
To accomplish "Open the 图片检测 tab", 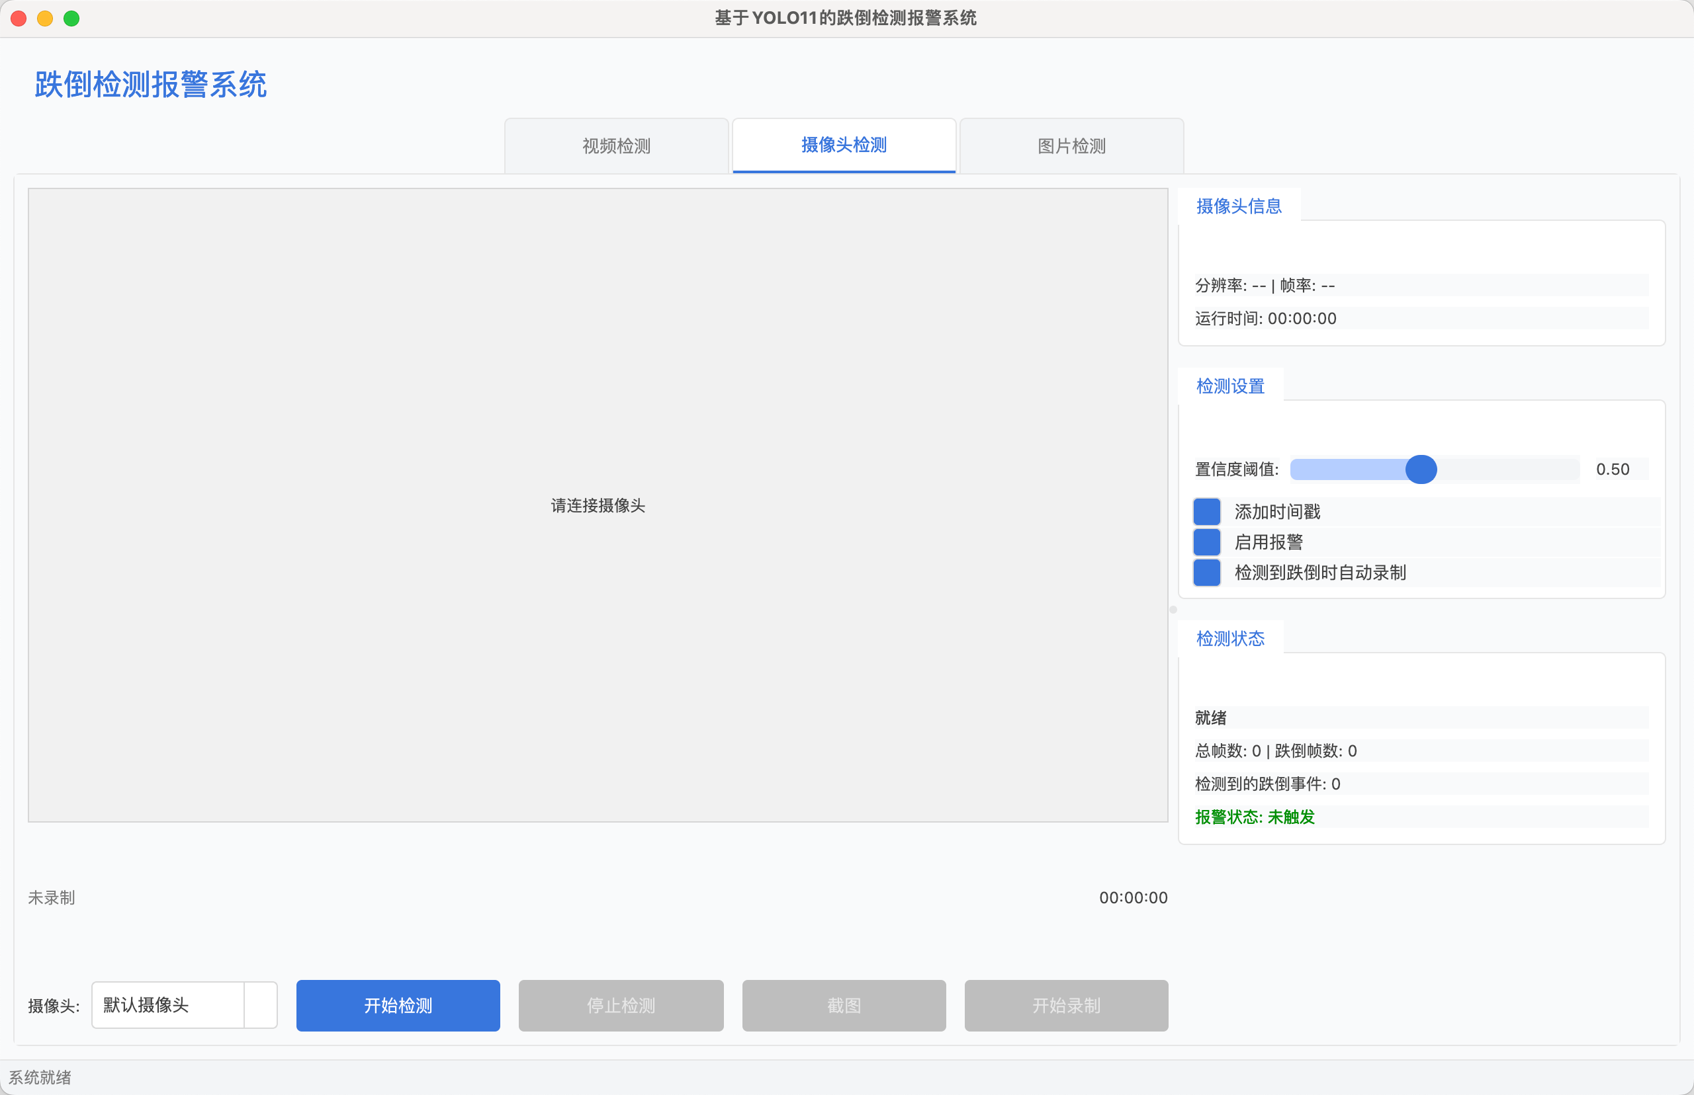I will [1071, 145].
